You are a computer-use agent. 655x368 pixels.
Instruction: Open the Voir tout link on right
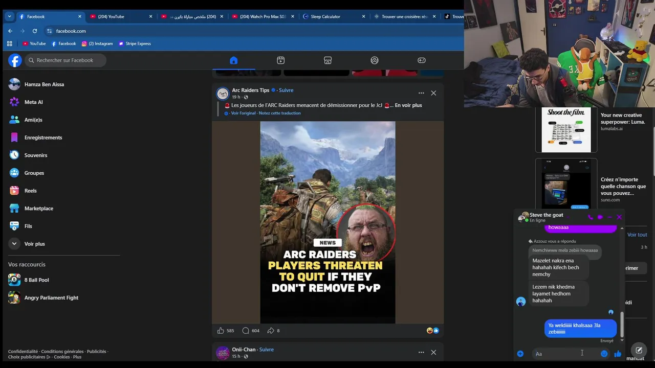[637, 235]
